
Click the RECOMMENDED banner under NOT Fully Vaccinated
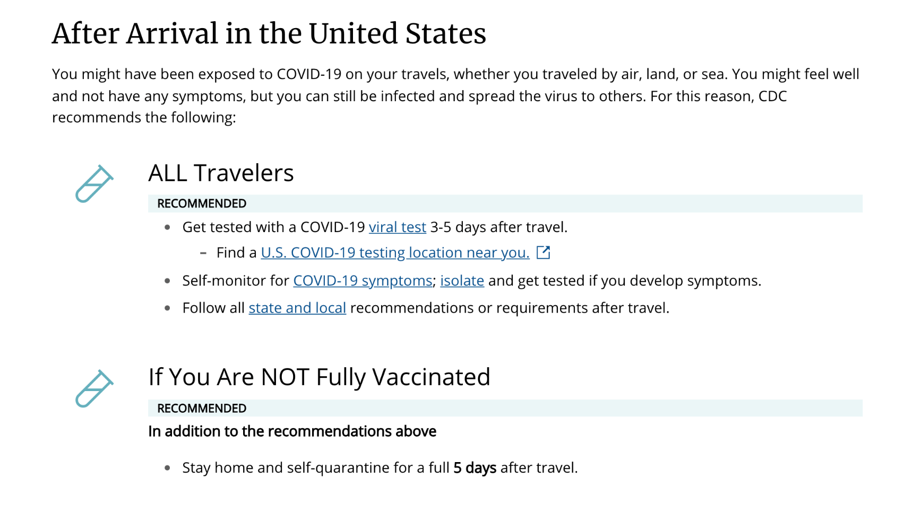(x=505, y=408)
